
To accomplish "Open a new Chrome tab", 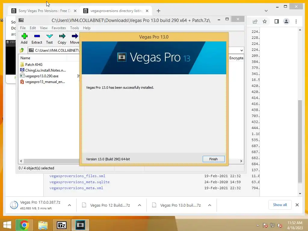I will pos(158,11).
